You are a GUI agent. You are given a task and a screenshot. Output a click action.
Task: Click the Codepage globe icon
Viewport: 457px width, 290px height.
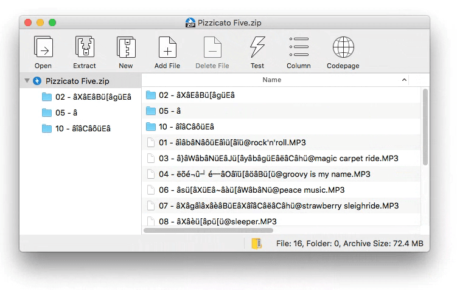(x=343, y=47)
